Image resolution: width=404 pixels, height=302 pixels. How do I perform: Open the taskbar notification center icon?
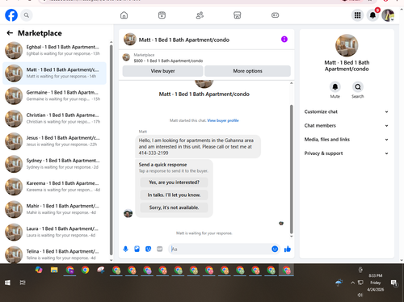tap(393, 283)
